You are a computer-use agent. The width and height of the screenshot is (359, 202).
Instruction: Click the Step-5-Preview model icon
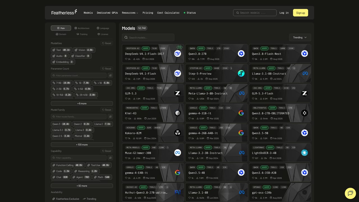[x=241, y=73]
